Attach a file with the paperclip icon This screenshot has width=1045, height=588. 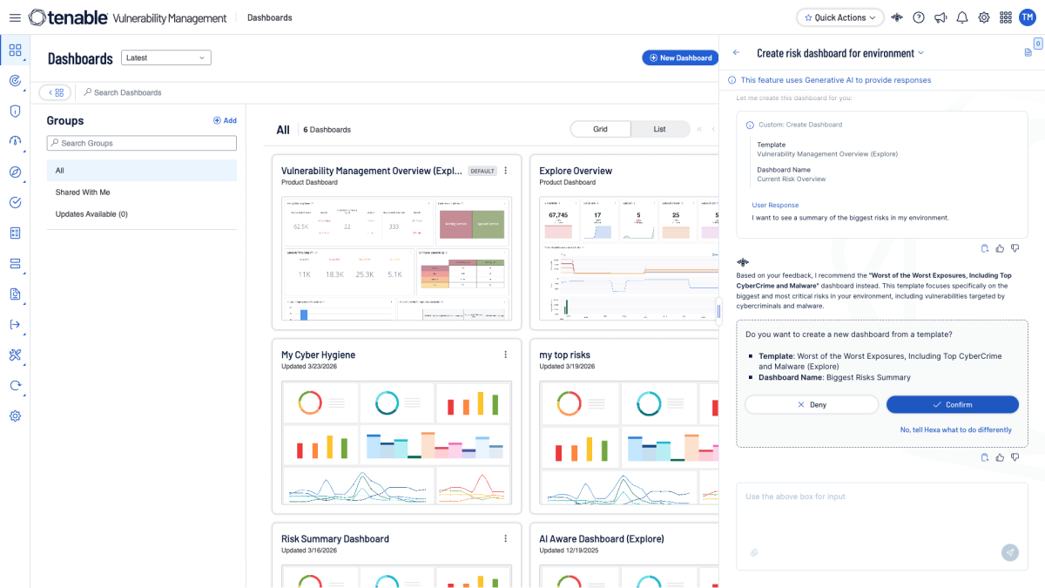tap(754, 552)
